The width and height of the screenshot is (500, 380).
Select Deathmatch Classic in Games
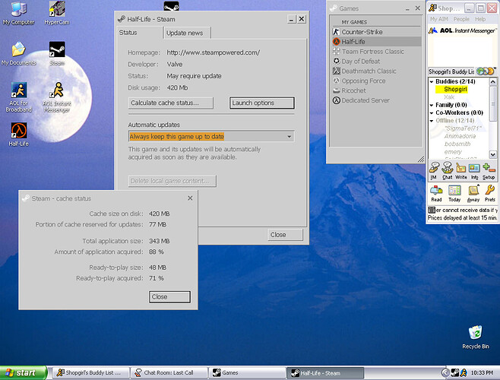[376, 71]
